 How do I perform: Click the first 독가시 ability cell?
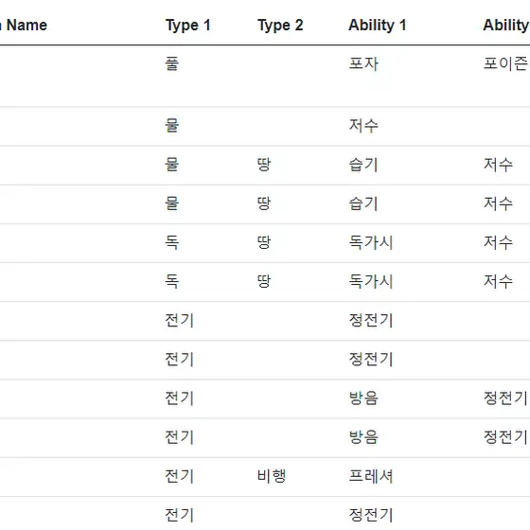coord(371,242)
